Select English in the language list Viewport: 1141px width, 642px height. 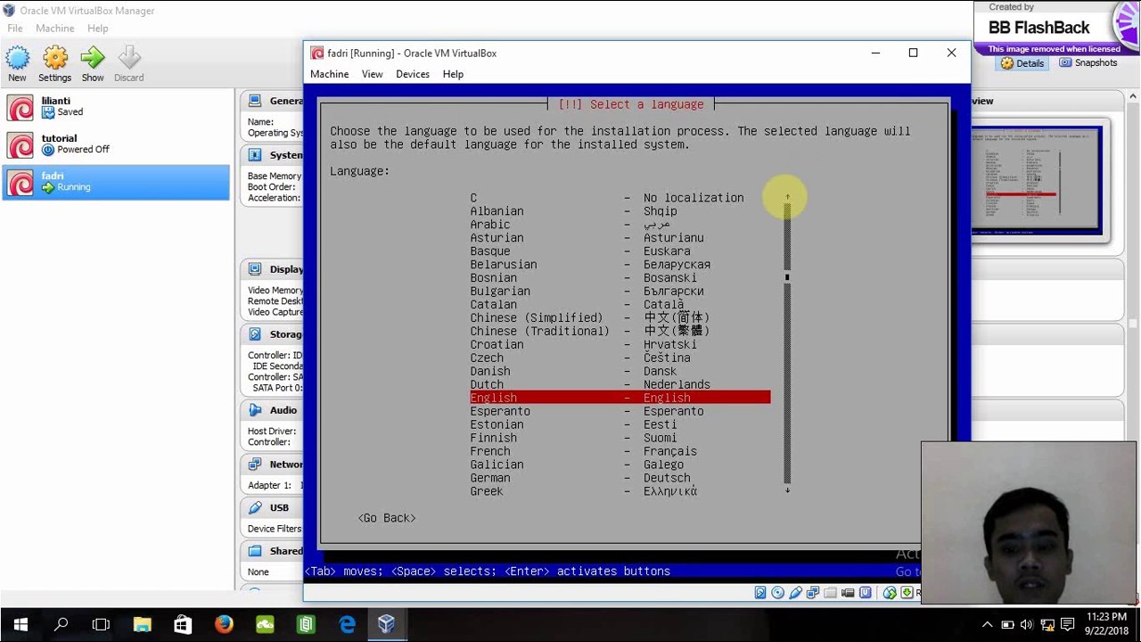(620, 398)
